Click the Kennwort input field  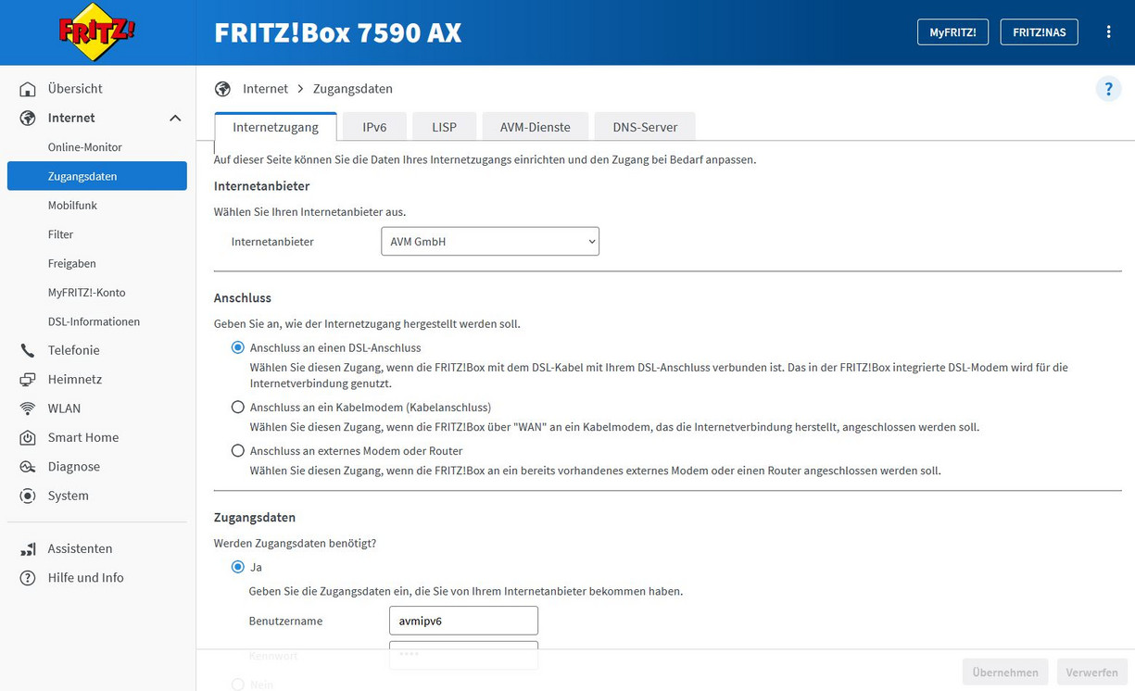[x=463, y=655]
